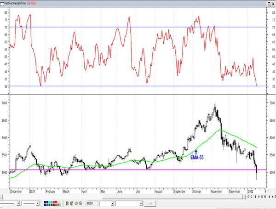Click the horizontal scrollbar below the date axis
Screen dimensions: 276x209
(138, 197)
